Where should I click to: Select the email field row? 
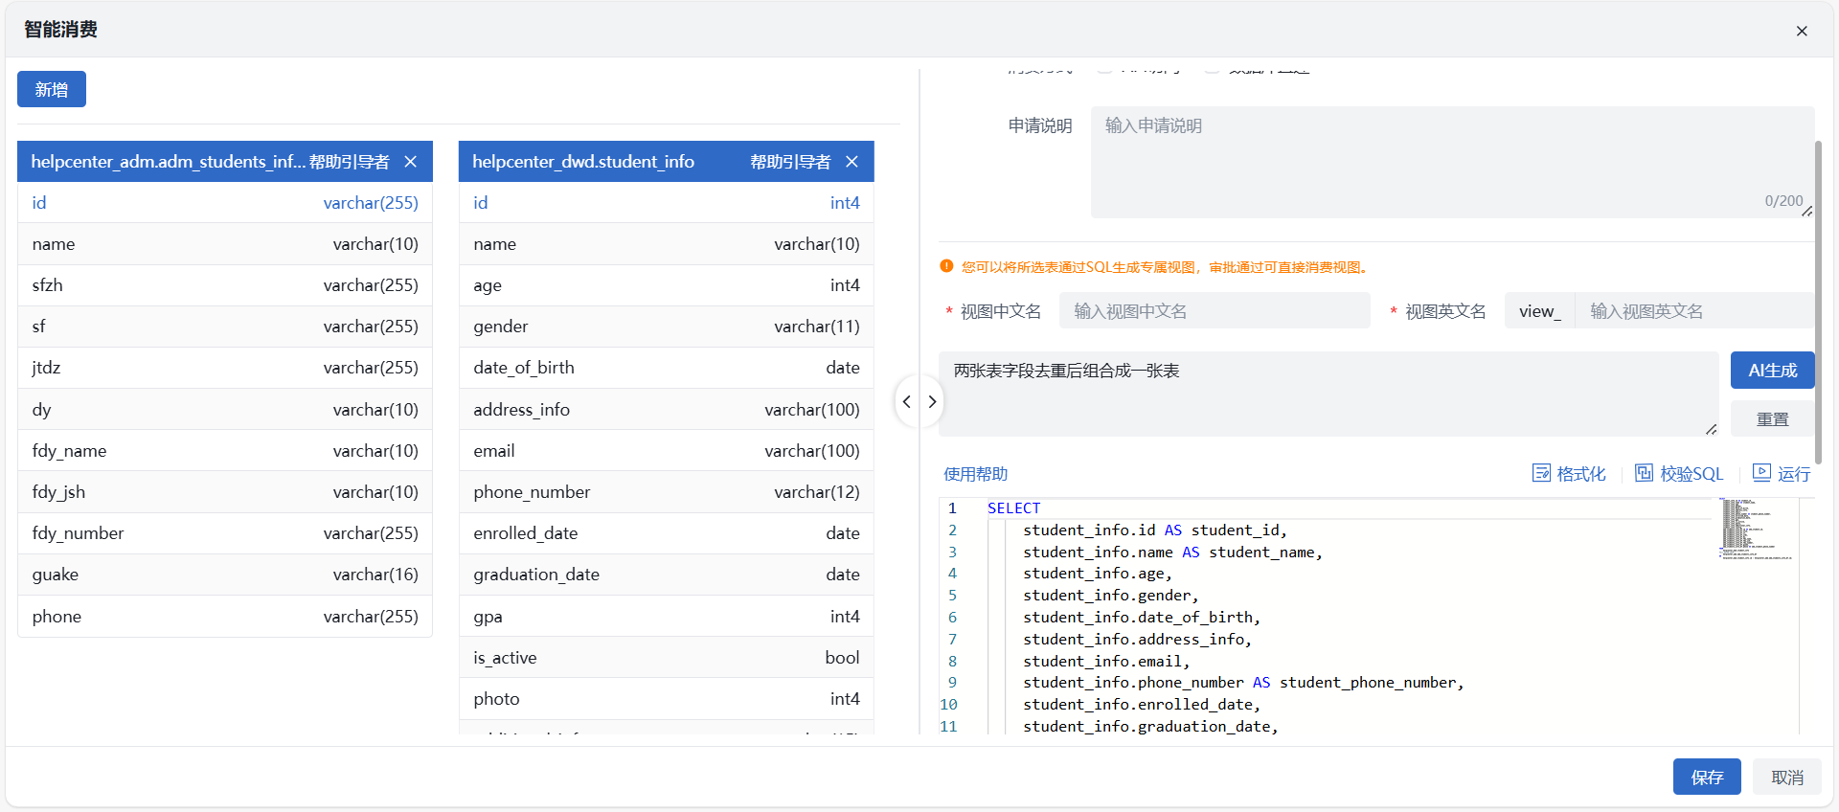click(x=667, y=451)
